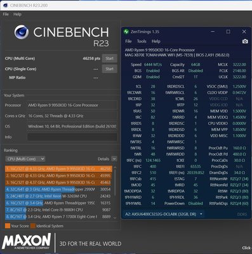
Task: Select the Threadripper 1950 ranking row
Action: coord(58,203)
